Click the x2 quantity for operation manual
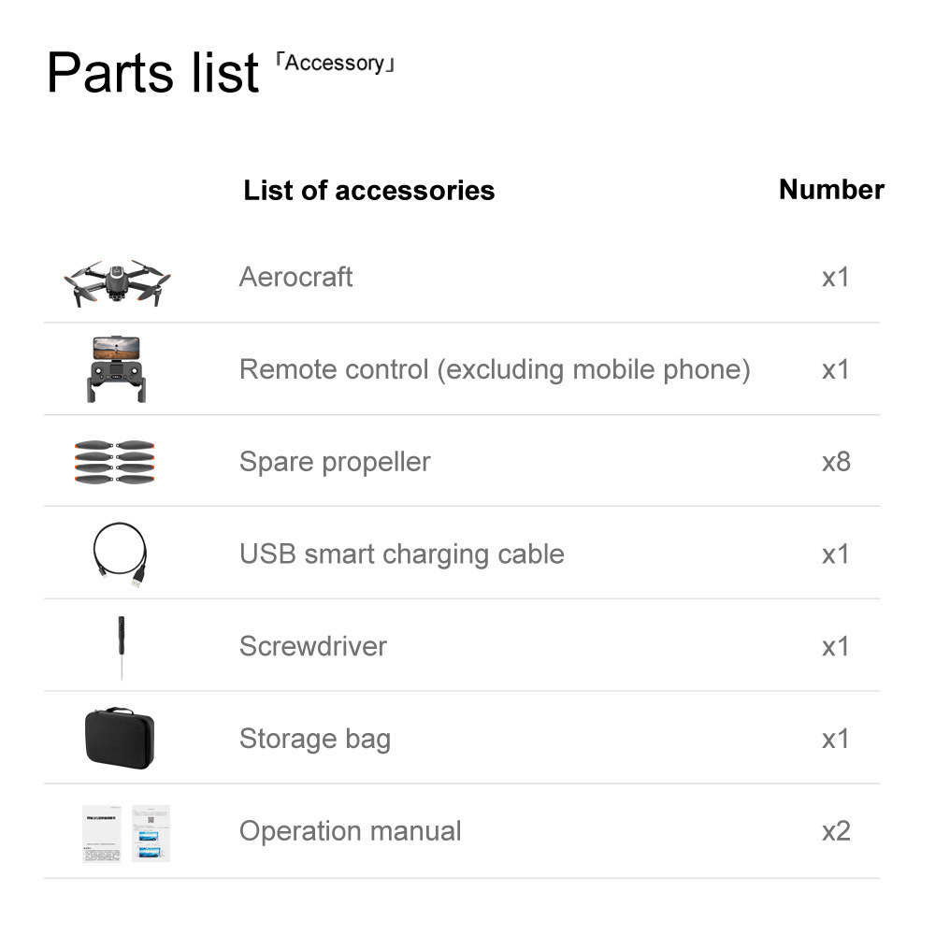The image size is (935, 935). click(836, 831)
